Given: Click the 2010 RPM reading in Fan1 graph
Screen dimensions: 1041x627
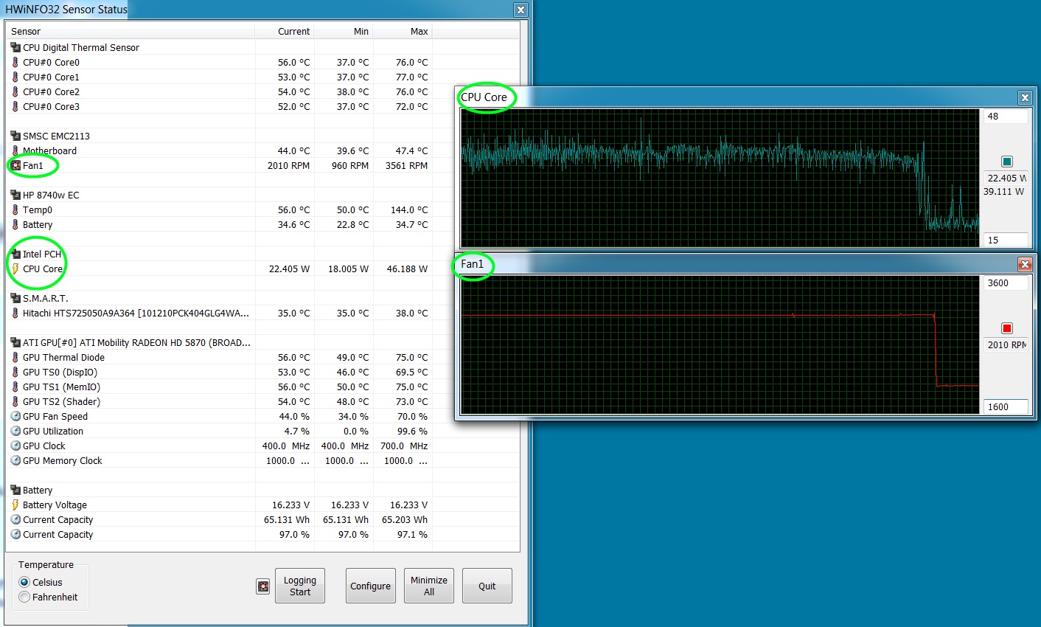Looking at the screenshot, I should [x=1006, y=344].
